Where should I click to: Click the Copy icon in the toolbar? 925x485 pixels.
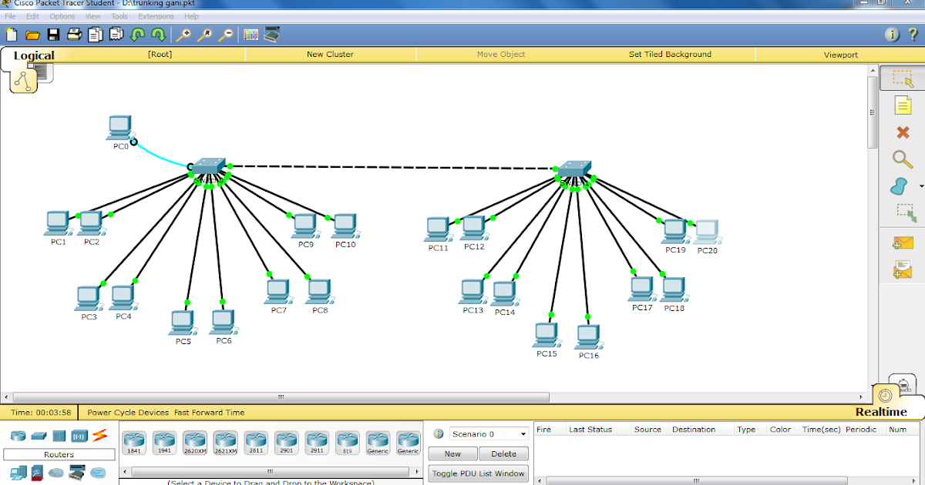[x=96, y=35]
